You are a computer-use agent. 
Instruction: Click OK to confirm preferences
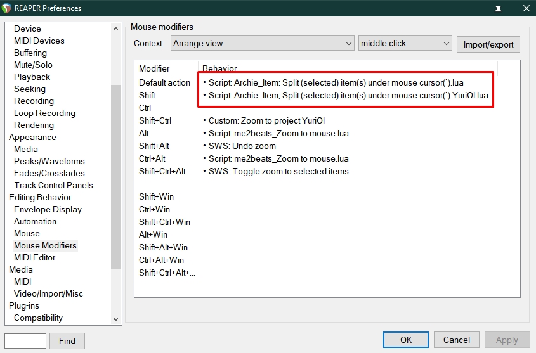[406, 340]
